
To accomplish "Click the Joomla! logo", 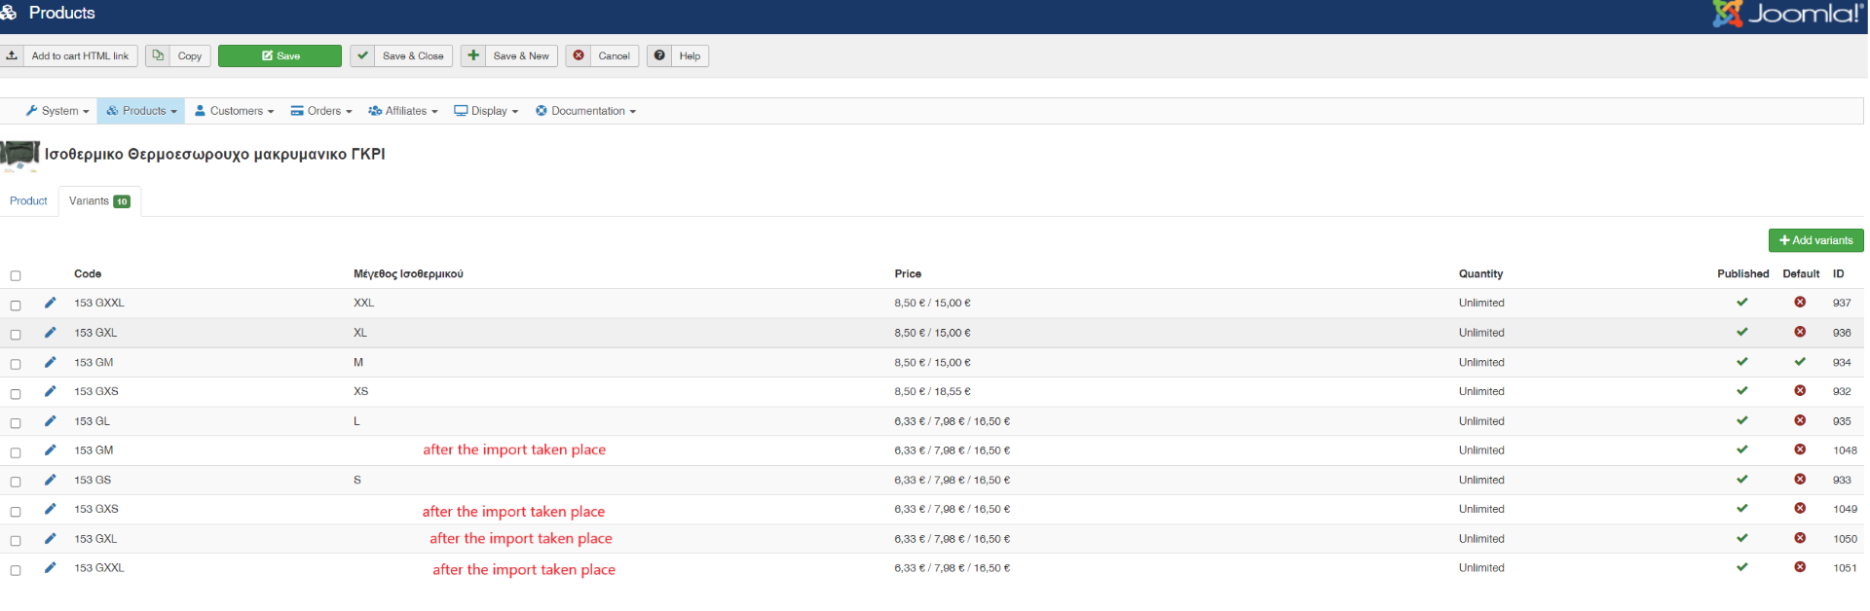I will [x=1787, y=14].
